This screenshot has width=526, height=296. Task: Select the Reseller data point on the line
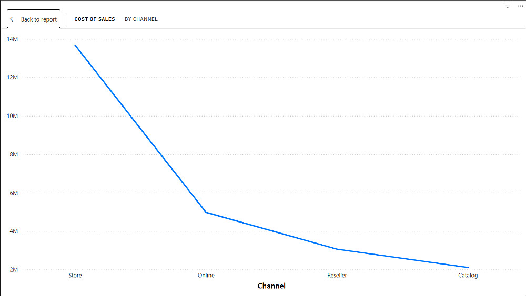337,249
